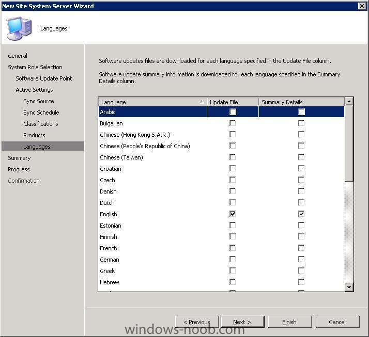The width and height of the screenshot is (369, 337).
Task: Enable Summary Details for German
Action: tap(301, 259)
